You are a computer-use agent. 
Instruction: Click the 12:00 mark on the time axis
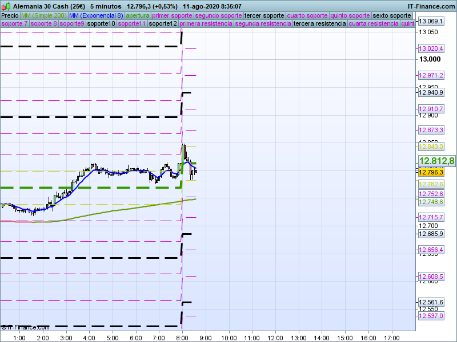(x=275, y=337)
